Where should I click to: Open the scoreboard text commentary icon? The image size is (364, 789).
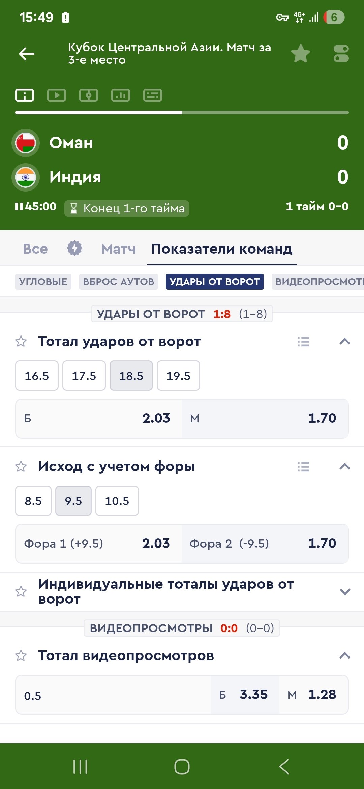coord(153,95)
